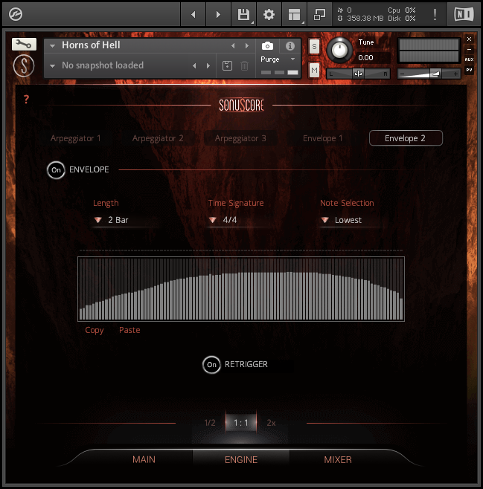Switch to the Arpeggiator 1 tab
The height and width of the screenshot is (489, 483).
[x=76, y=138]
